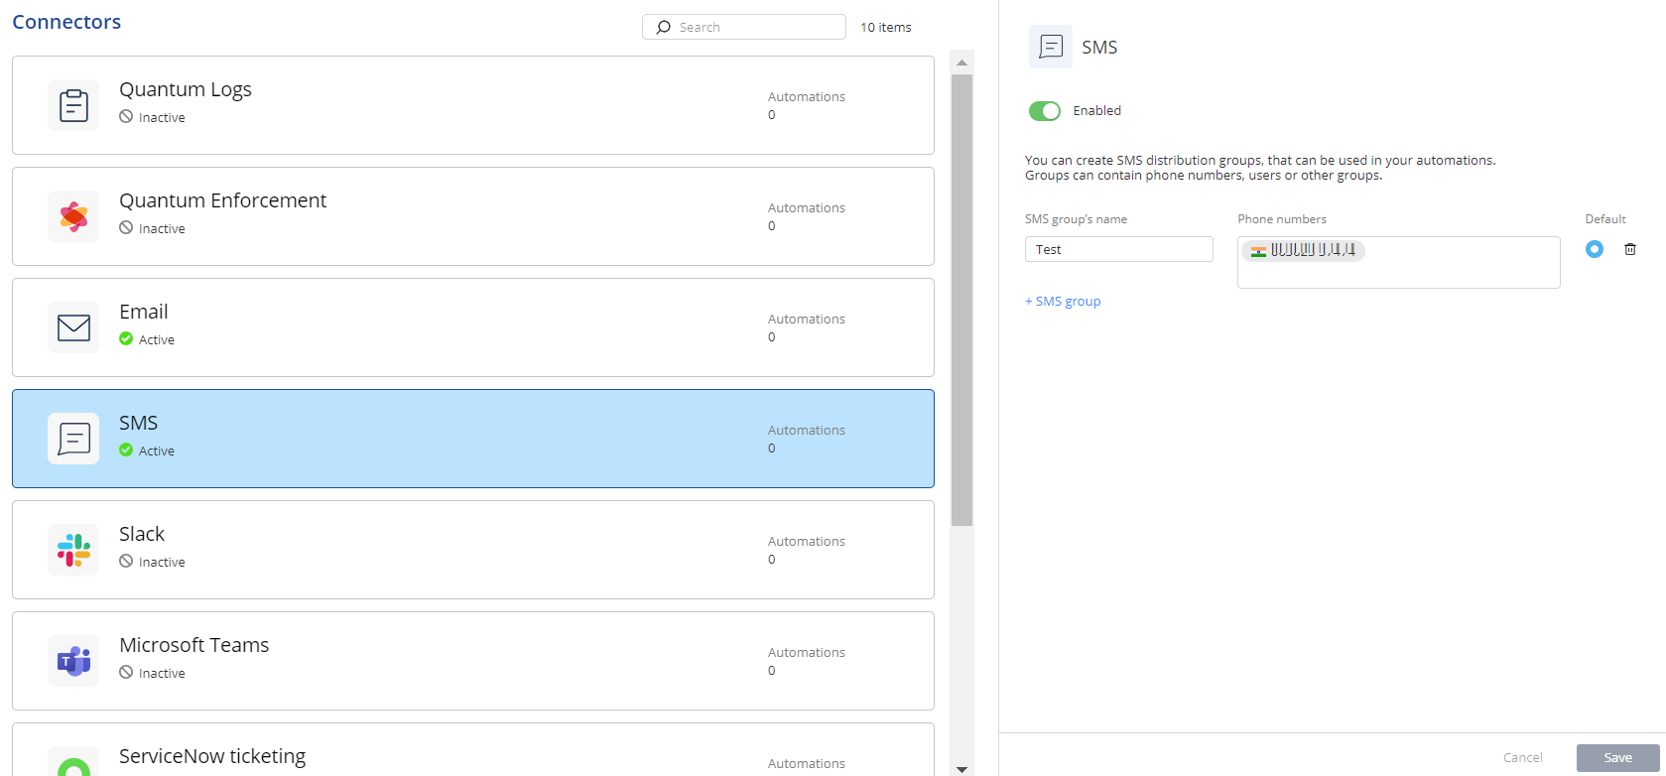The height and width of the screenshot is (776, 1666).
Task: Click the green Active check icon under SMS
Action: pyautogui.click(x=126, y=451)
